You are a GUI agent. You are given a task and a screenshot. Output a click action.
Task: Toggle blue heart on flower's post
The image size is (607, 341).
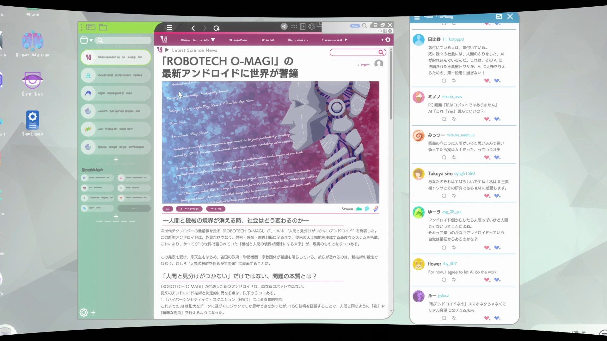(x=497, y=279)
